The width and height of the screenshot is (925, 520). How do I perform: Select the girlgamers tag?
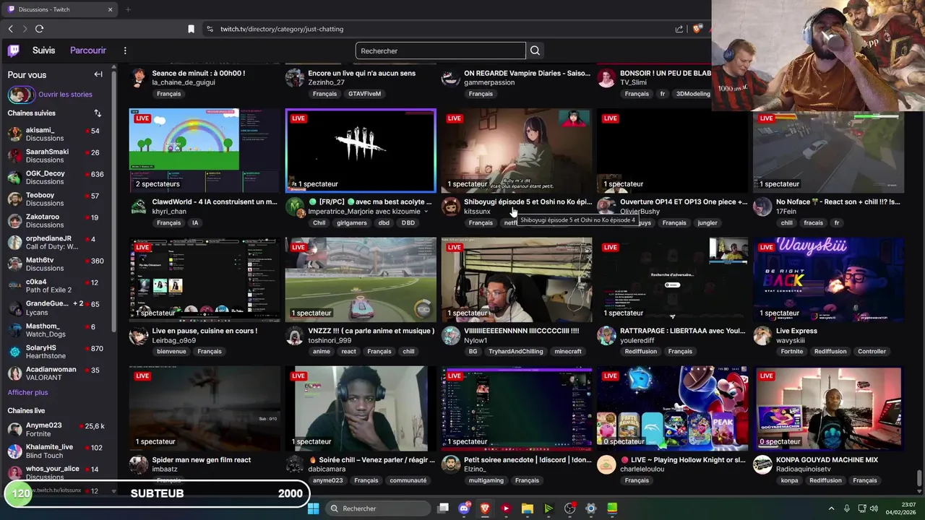click(x=352, y=222)
